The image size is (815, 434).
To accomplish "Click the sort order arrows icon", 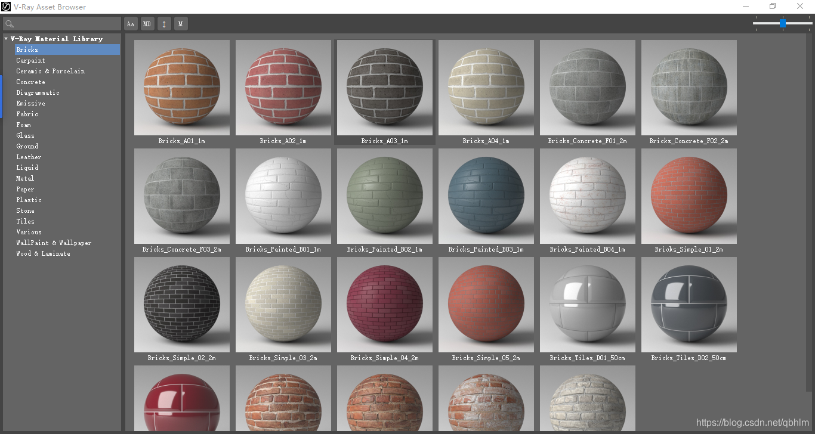I will pos(164,24).
